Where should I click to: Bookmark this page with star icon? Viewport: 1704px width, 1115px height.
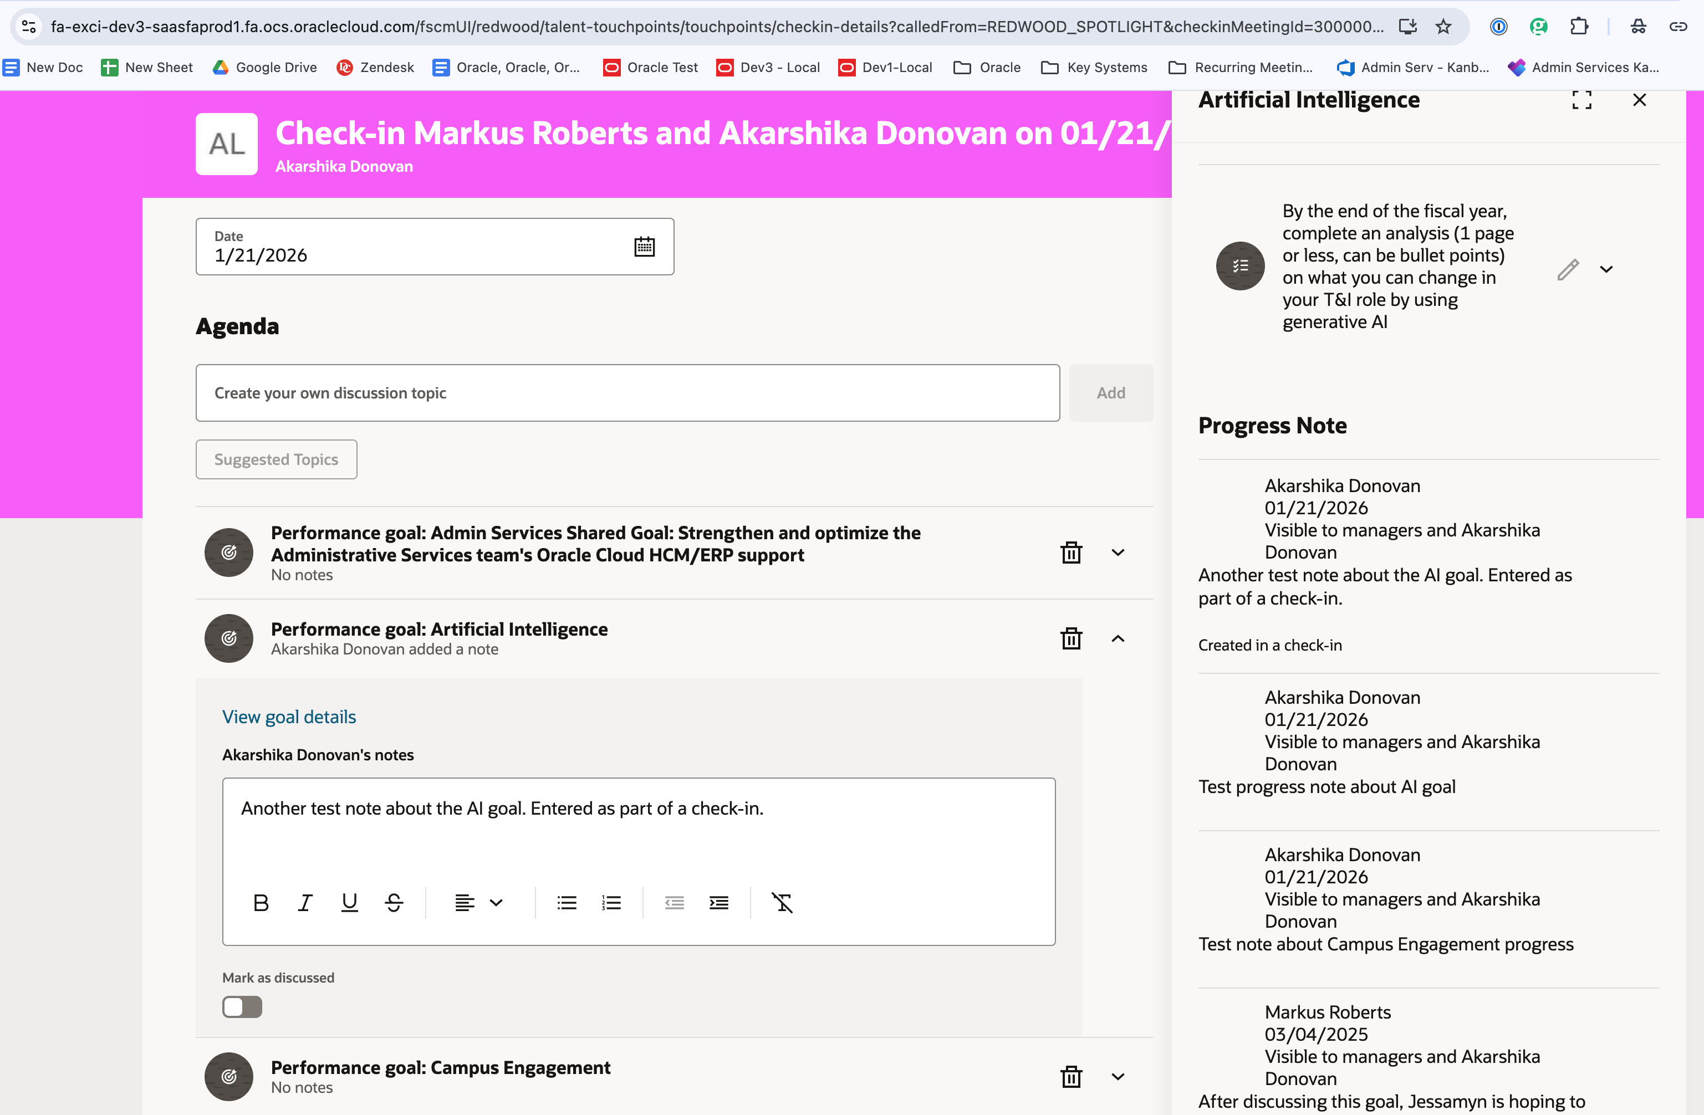[x=1443, y=27]
